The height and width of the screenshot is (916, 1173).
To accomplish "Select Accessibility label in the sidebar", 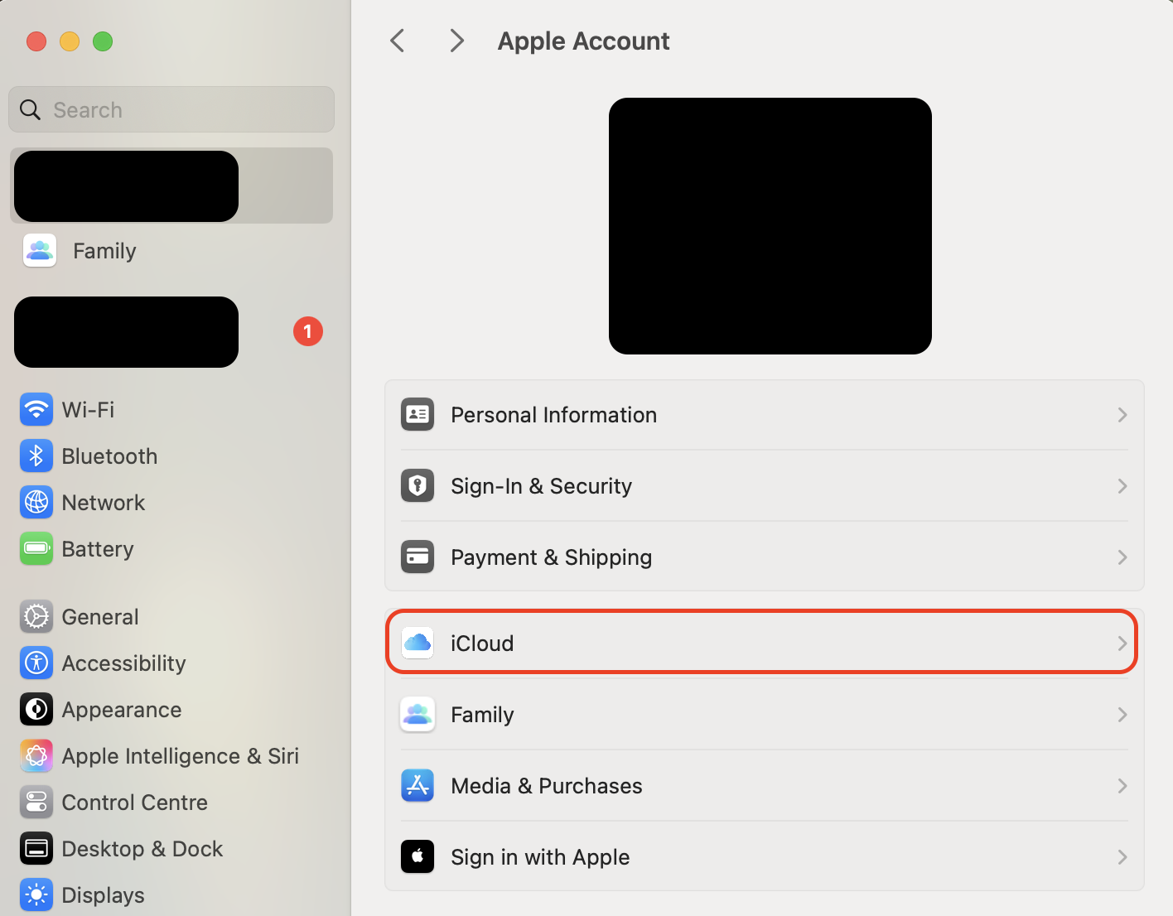I will 124,663.
